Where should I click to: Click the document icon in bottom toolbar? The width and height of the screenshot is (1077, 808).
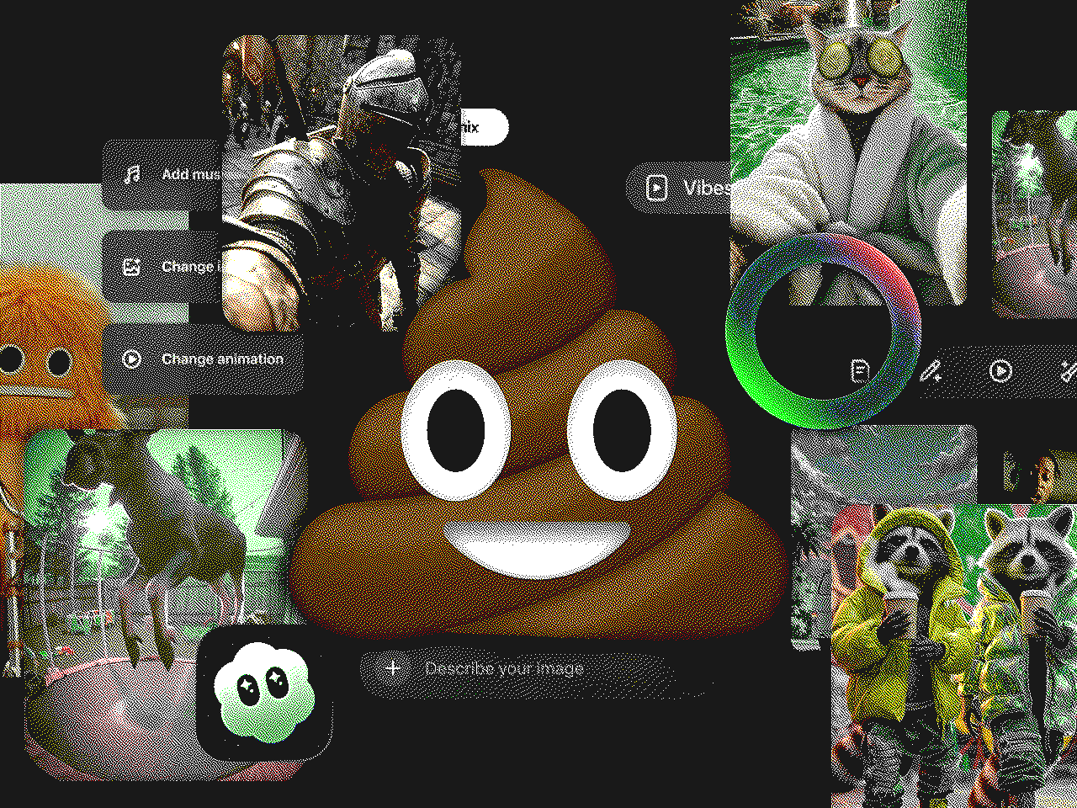[x=860, y=370]
